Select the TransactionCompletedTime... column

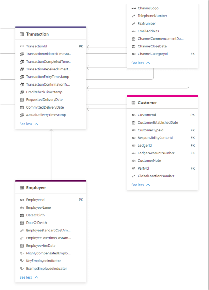coord(51,62)
